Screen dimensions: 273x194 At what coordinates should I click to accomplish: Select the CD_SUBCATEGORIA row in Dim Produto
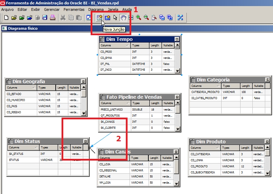(227, 173)
